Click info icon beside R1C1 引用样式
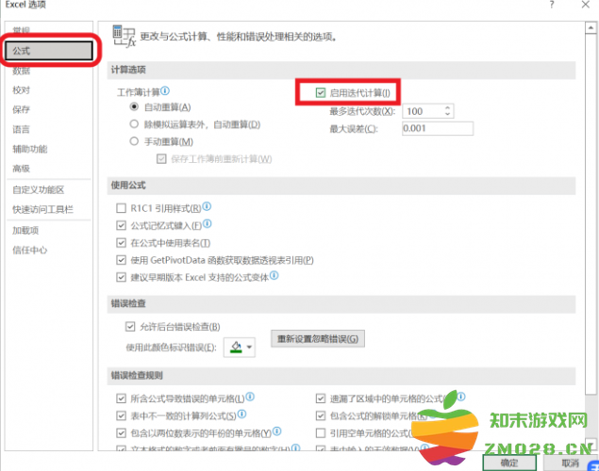This screenshot has height=471, width=599. 208,207
